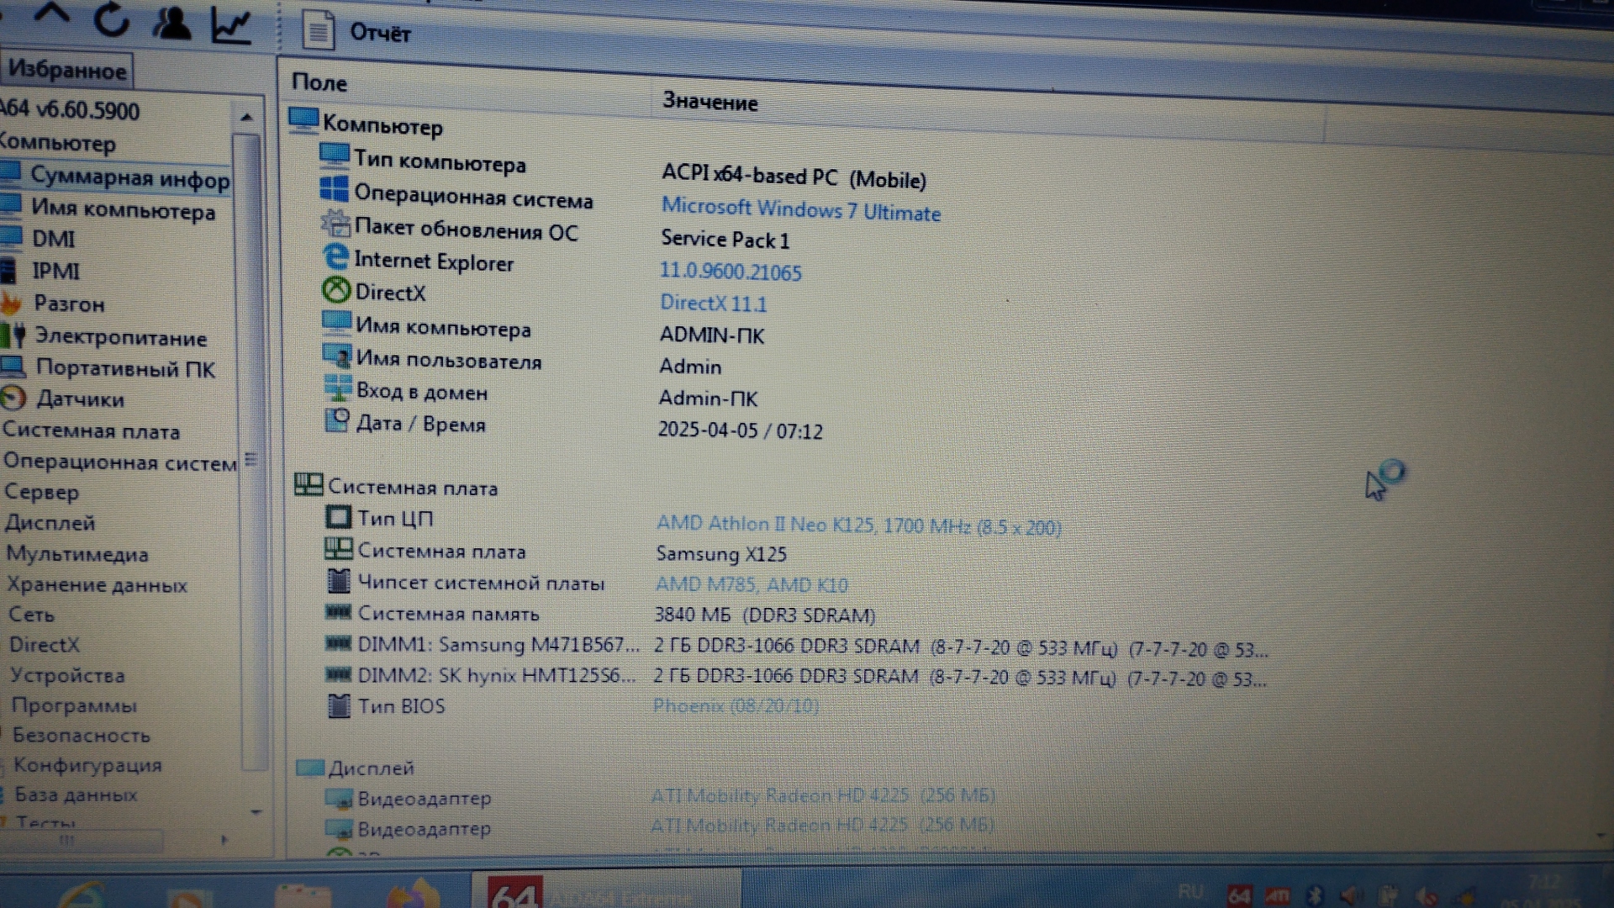Click network icon beside Вход в домен
1614x908 pixels.
pos(337,388)
